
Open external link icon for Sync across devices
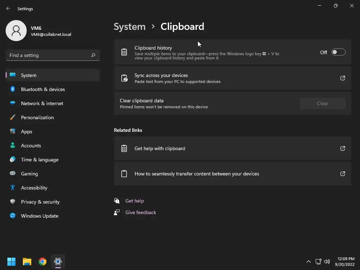point(342,78)
